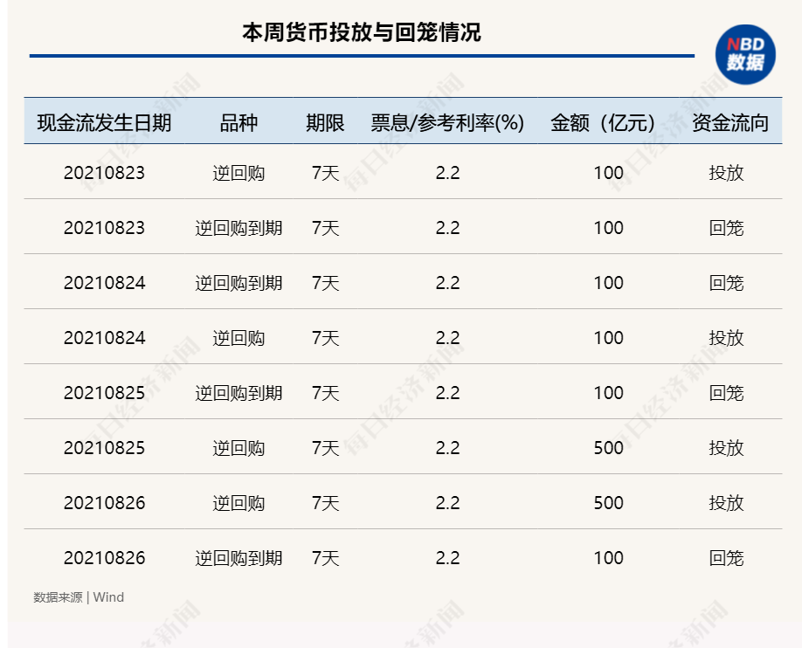Click amount 100 in the 20210826 回笼 row
Viewport: 802px width, 648px height.
(x=608, y=558)
